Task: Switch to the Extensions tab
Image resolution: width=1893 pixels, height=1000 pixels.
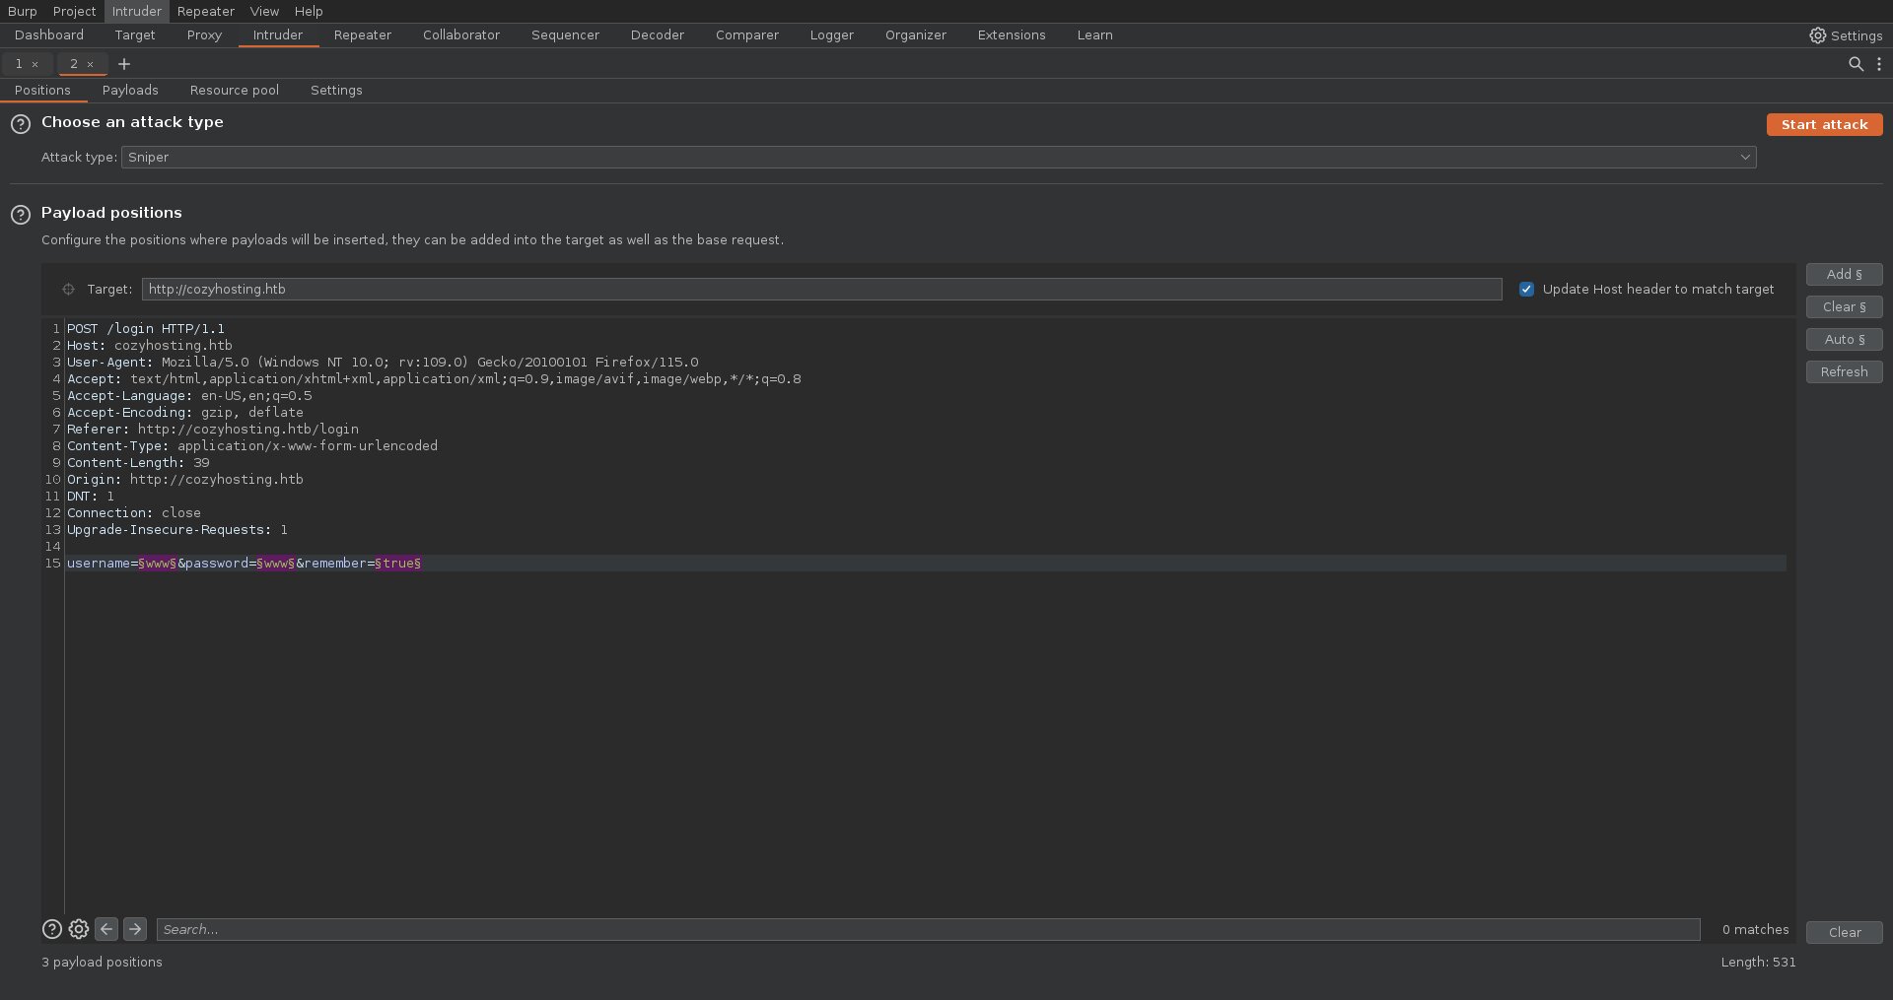Action: (1012, 35)
